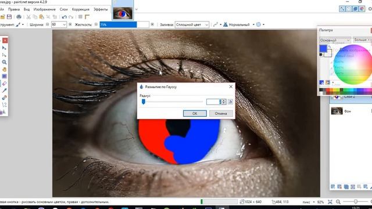Click the Save icon in the toolbar

[x=9, y=17]
